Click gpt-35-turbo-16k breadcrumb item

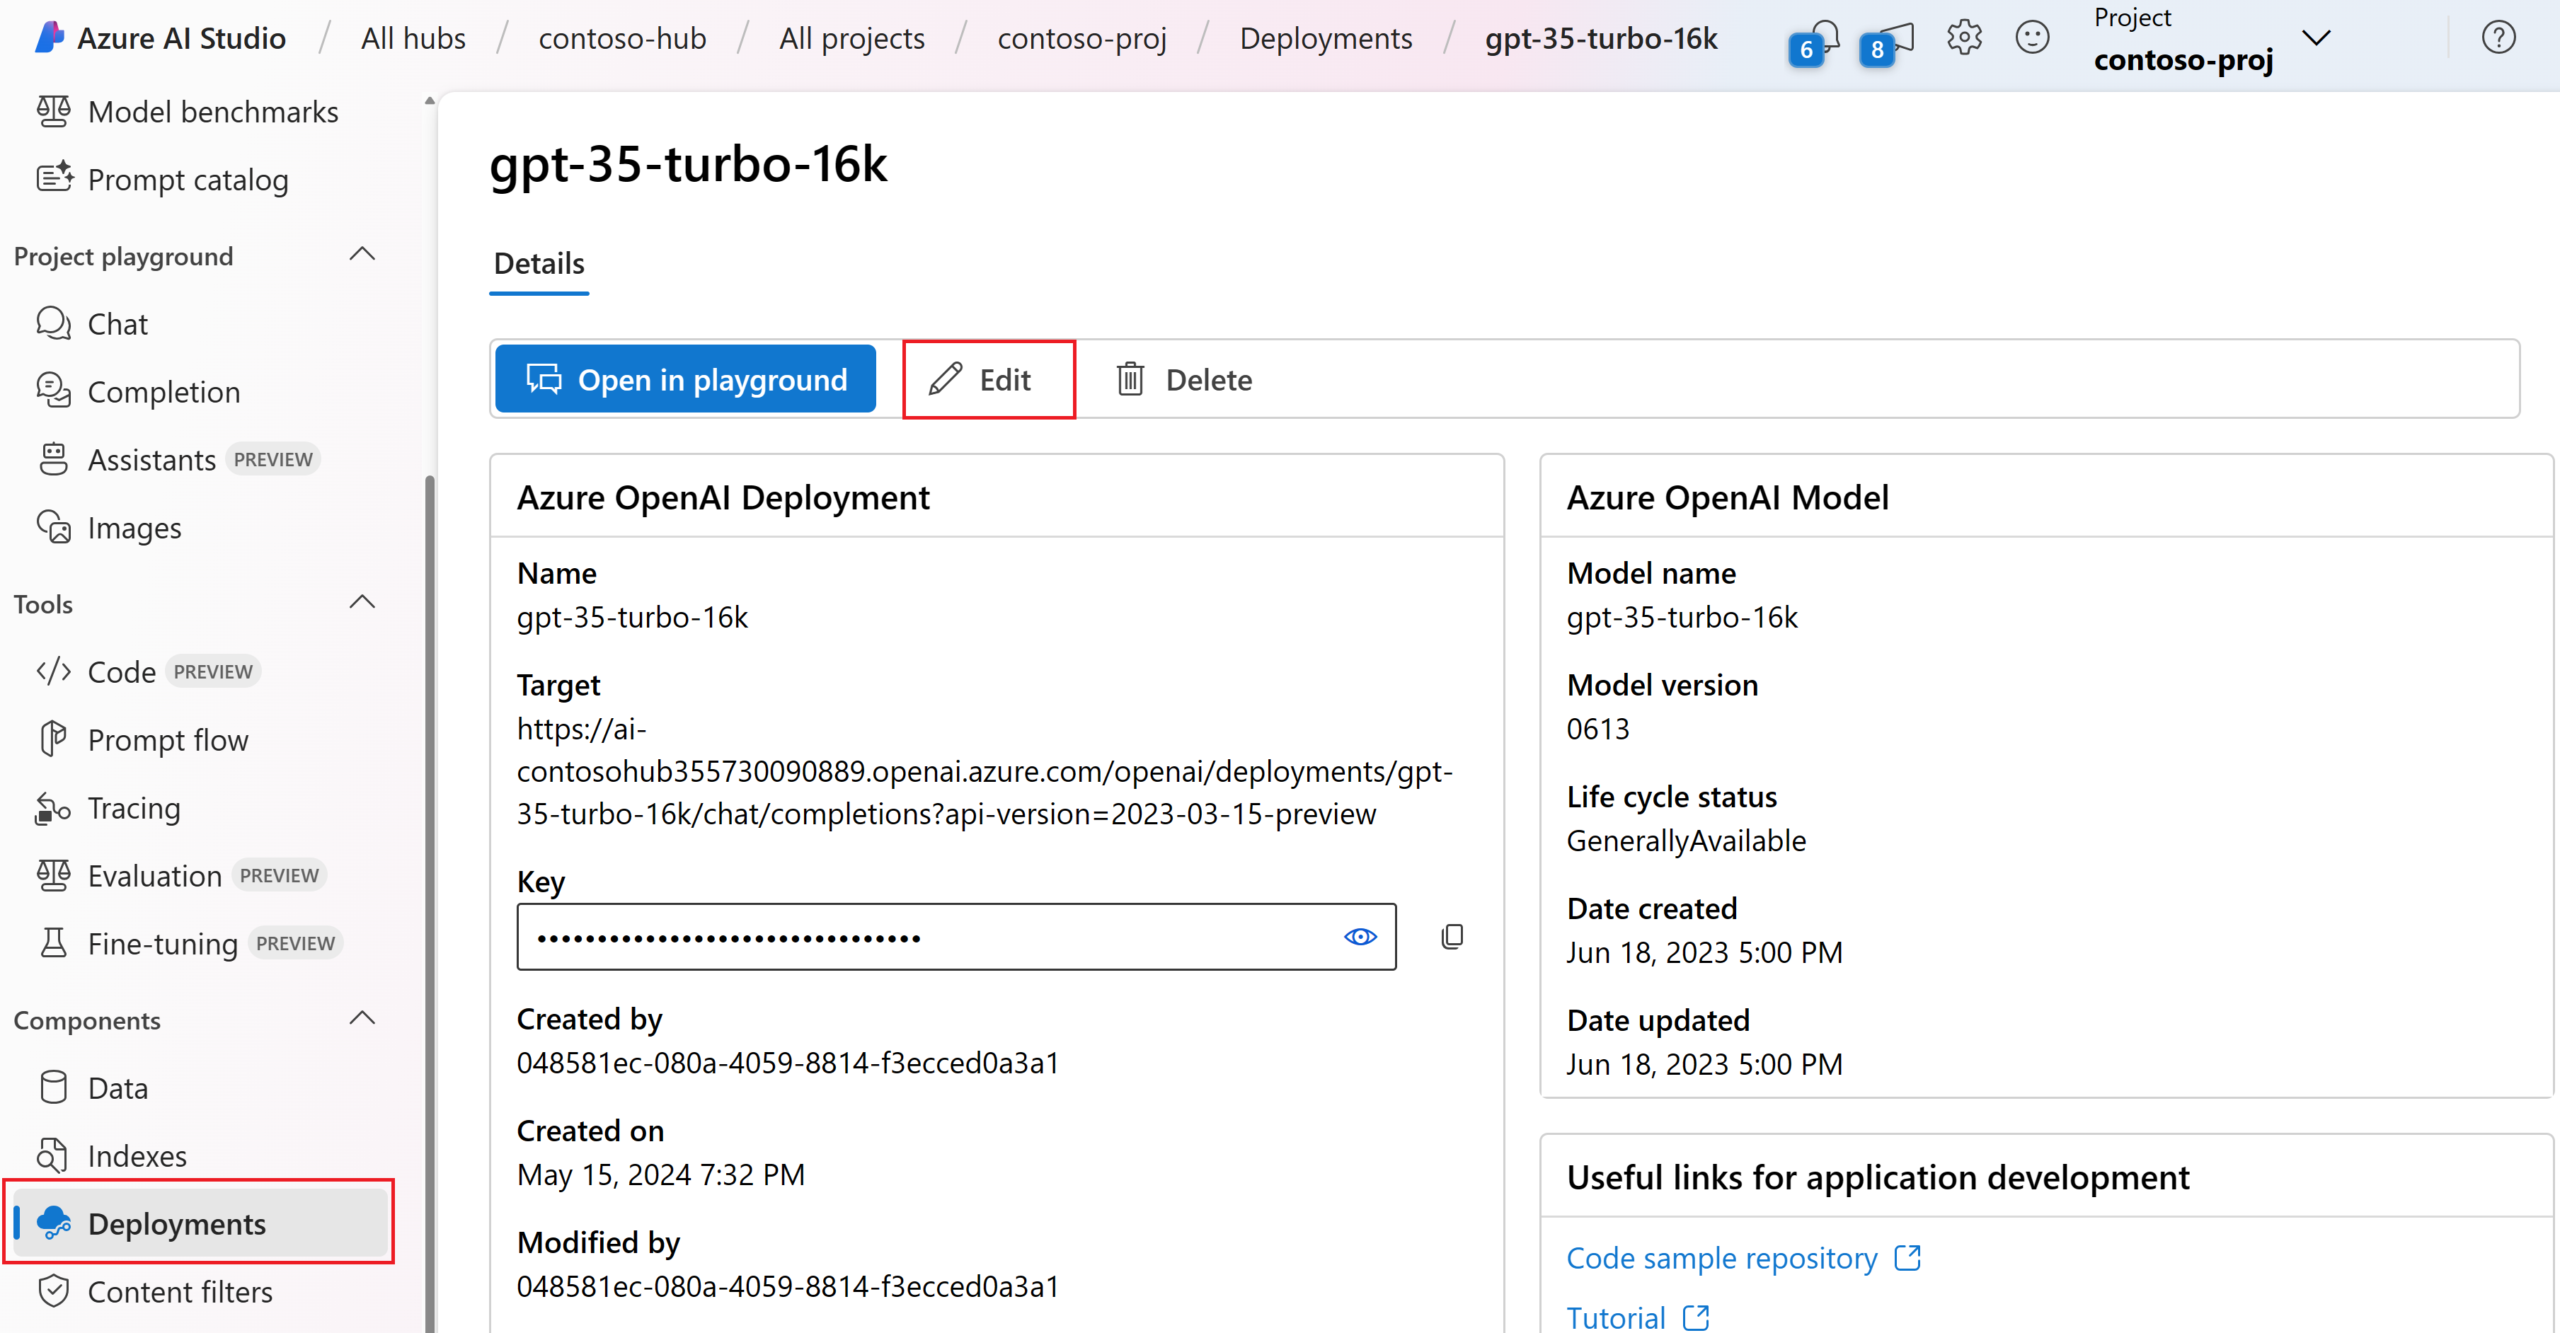(x=1601, y=39)
